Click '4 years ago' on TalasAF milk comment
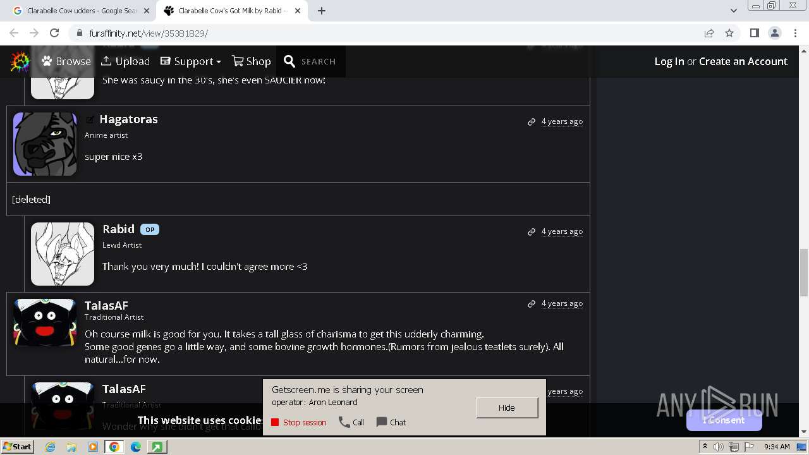 562,303
